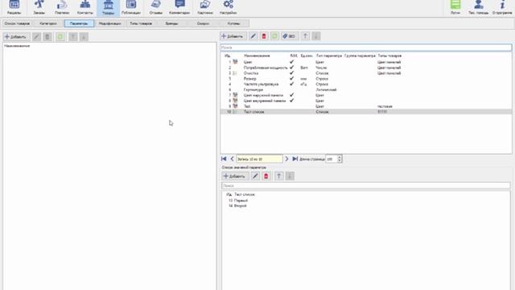The image size is (515, 290).
Task: Click Добавить button for parameter values
Action: [235, 176]
